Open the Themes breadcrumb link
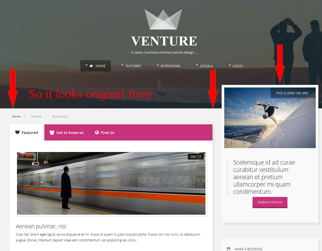Screen dimensions: 322x251 click(x=36, y=116)
